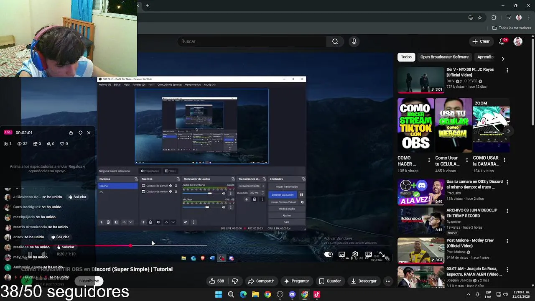Open options for 03:07 AM video

click(507, 270)
